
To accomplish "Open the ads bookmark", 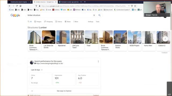I will [100, 10].
